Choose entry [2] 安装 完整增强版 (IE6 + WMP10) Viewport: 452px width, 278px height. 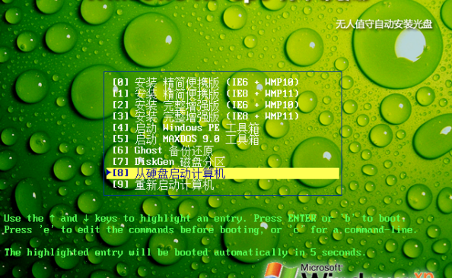[x=205, y=105]
